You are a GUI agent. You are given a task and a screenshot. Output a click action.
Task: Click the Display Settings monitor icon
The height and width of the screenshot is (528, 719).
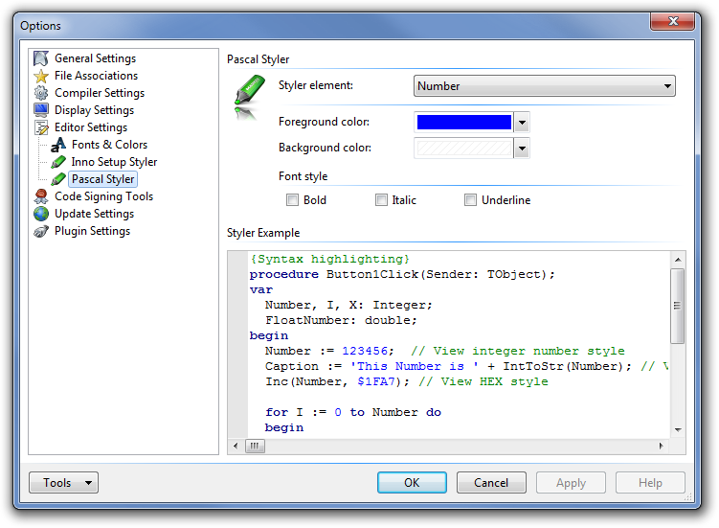click(41, 110)
